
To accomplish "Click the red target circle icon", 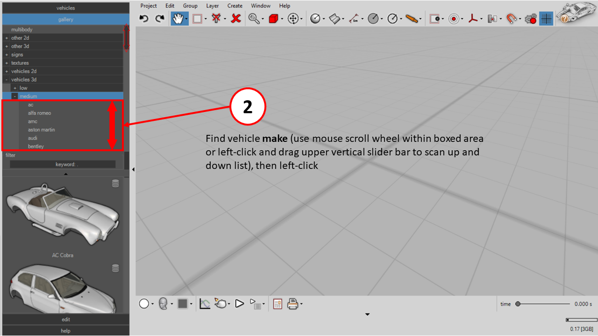I will tap(454, 19).
